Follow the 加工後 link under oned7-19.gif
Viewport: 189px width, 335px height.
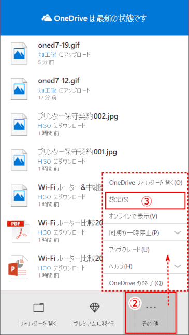coord(48,55)
